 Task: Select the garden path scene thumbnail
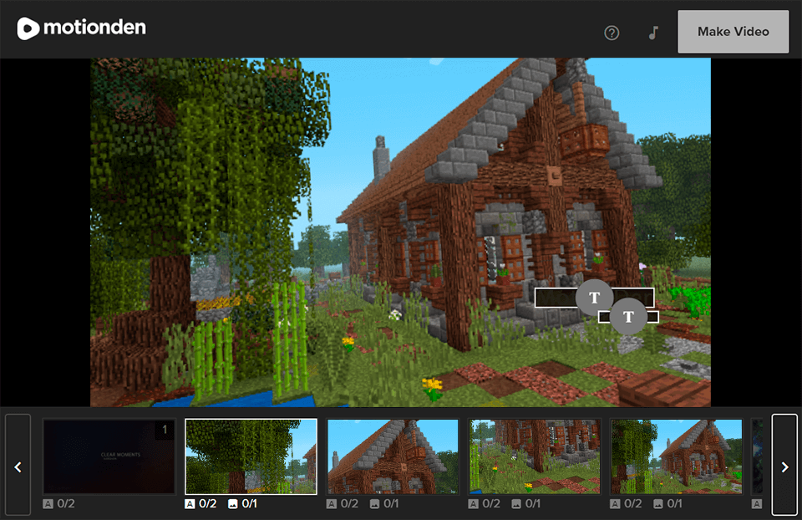click(x=534, y=456)
